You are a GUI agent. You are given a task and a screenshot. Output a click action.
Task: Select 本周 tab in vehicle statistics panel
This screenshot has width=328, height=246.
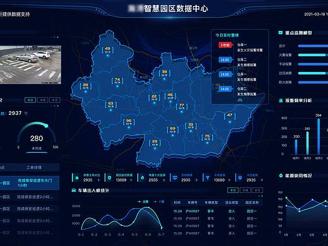pos(245,190)
